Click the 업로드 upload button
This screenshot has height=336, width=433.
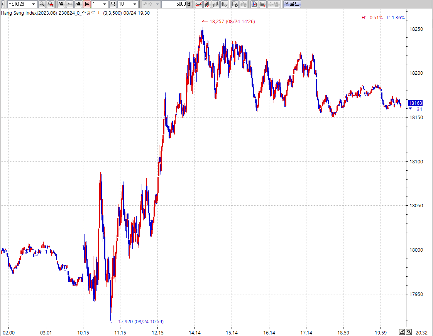tap(292, 4)
